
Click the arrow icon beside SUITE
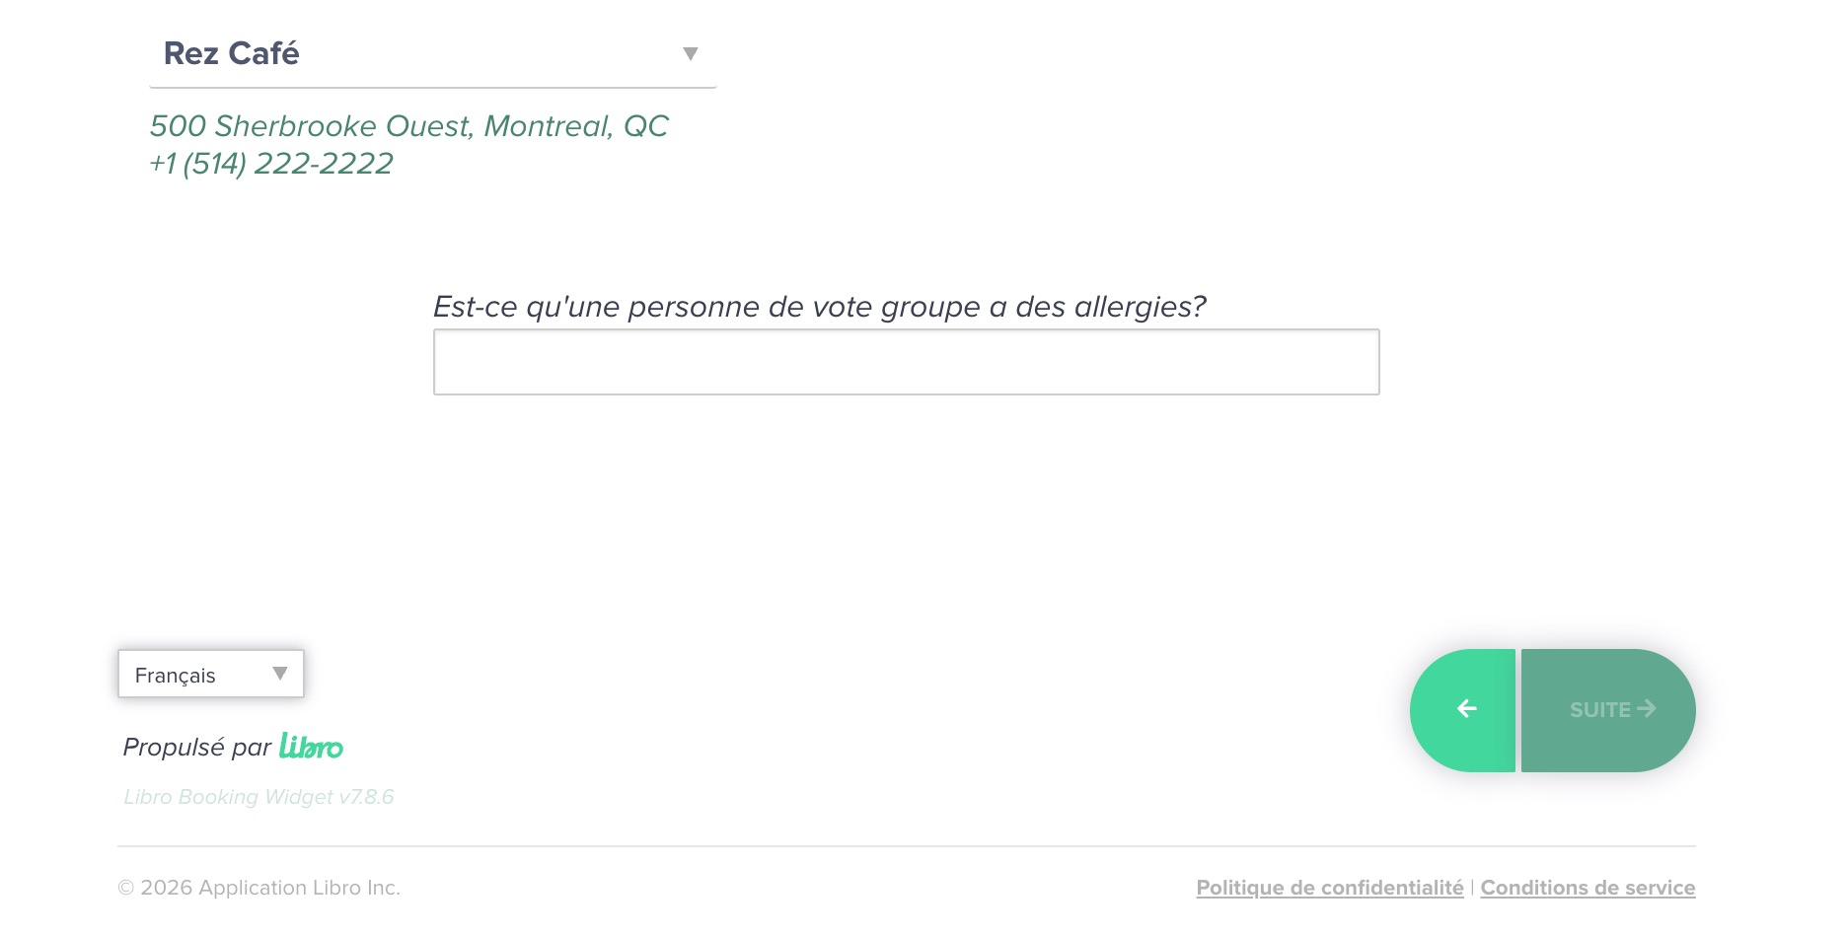coord(1647,709)
